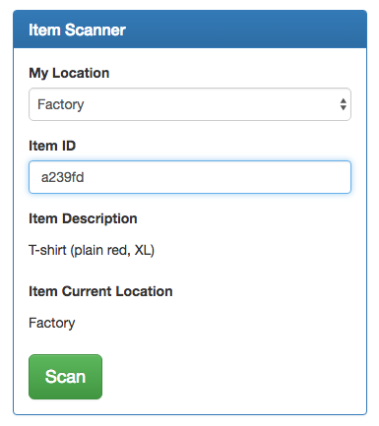Image resolution: width=379 pixels, height=426 pixels.
Task: Open the My Location dropdown
Action: 190,104
